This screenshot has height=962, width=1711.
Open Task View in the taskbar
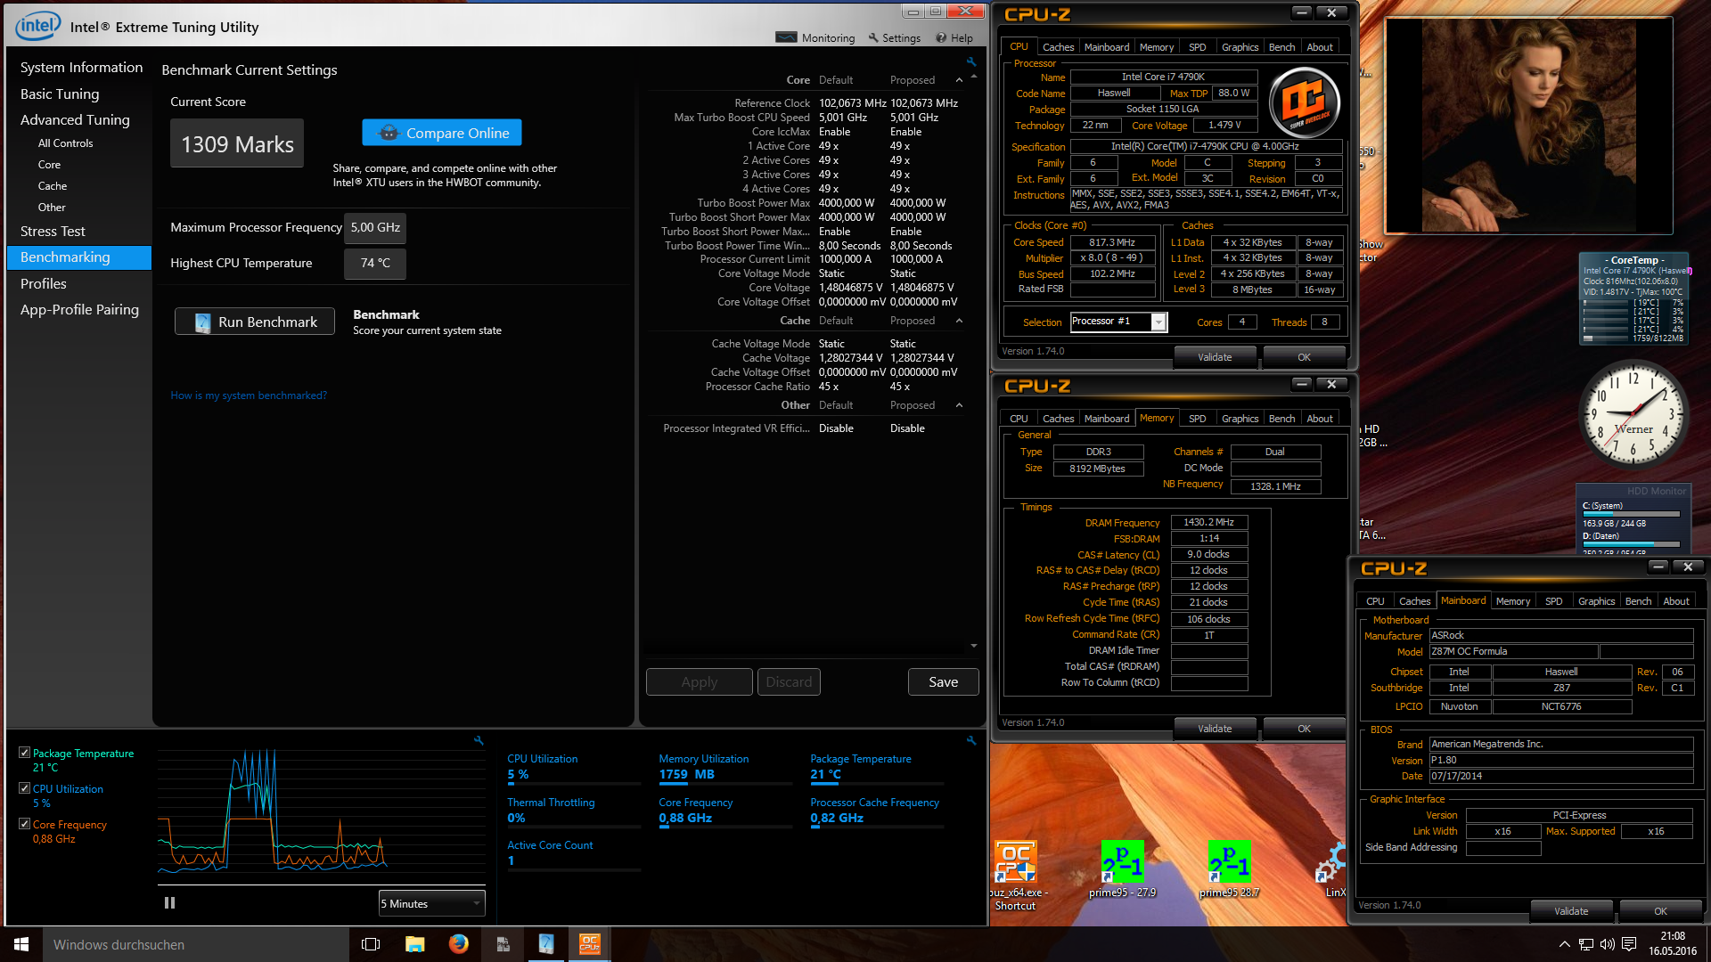[371, 944]
